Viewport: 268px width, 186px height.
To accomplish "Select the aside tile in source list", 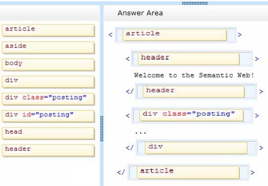I will pyautogui.click(x=48, y=48).
